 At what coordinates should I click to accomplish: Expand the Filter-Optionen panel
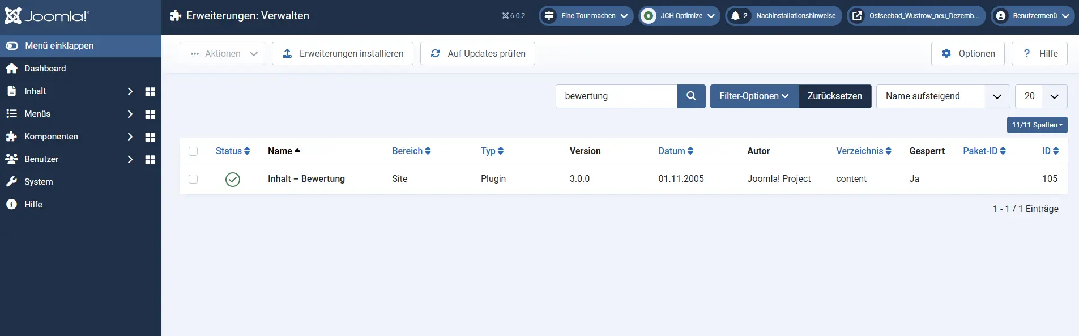click(754, 96)
